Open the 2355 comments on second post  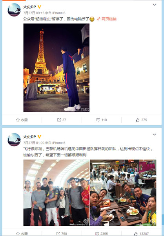coord(102,234)
